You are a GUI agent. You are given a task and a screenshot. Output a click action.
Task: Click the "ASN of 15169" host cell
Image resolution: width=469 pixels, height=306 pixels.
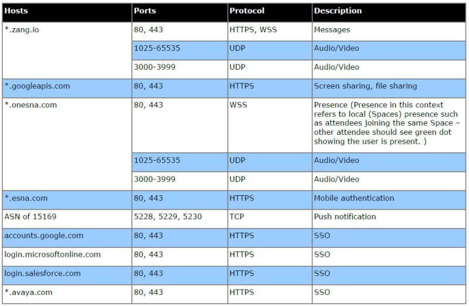tap(67, 219)
